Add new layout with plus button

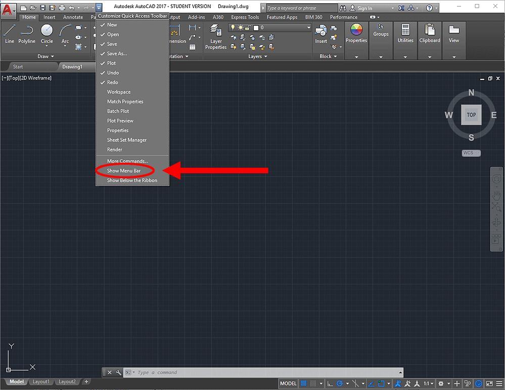tap(86, 381)
